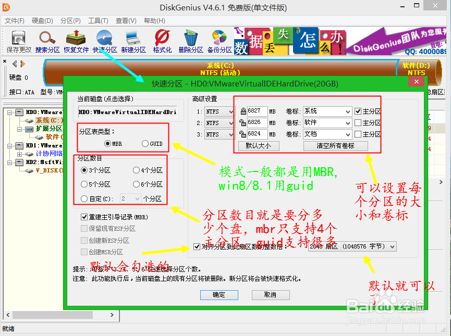Image resolution: width=451 pixels, height=336 pixels.
Task: Cancel dialog with 取消 button
Action: [271, 295]
